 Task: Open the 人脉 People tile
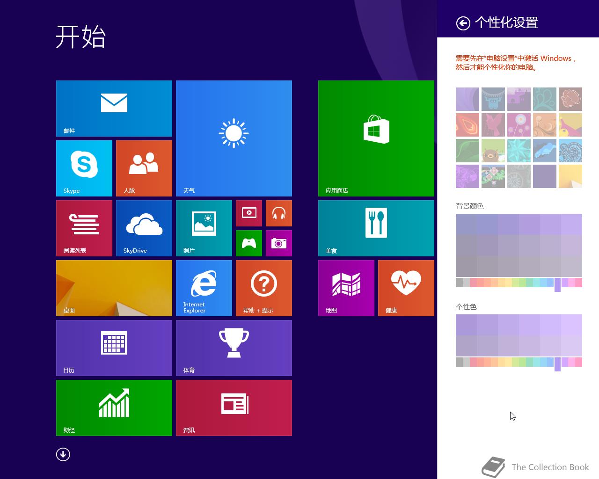(144, 168)
